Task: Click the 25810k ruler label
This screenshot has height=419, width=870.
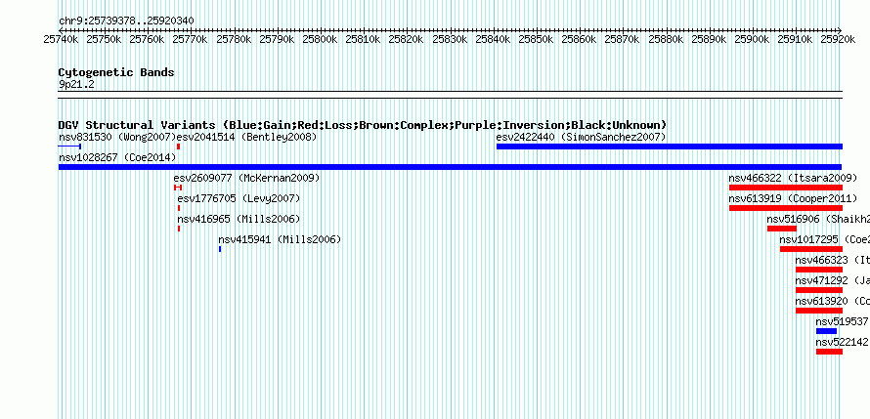Action: coord(363,40)
